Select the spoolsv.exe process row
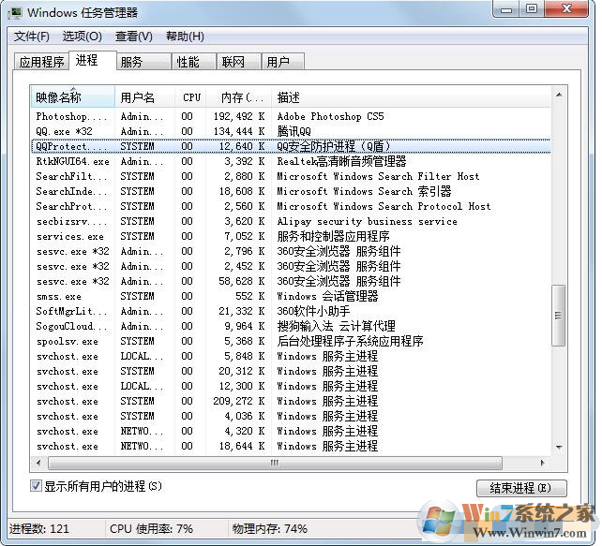Image resolution: width=602 pixels, height=546 pixels. tap(281, 341)
